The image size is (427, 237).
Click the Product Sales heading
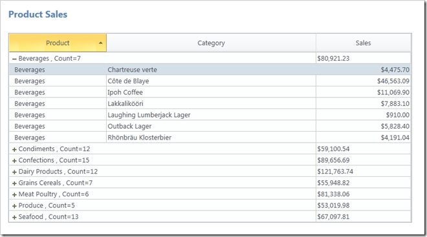point(38,14)
